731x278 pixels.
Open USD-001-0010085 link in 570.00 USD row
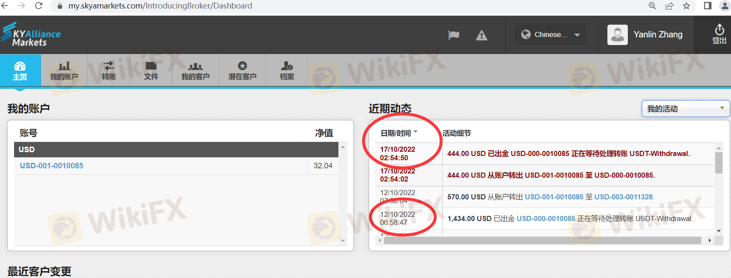click(554, 197)
